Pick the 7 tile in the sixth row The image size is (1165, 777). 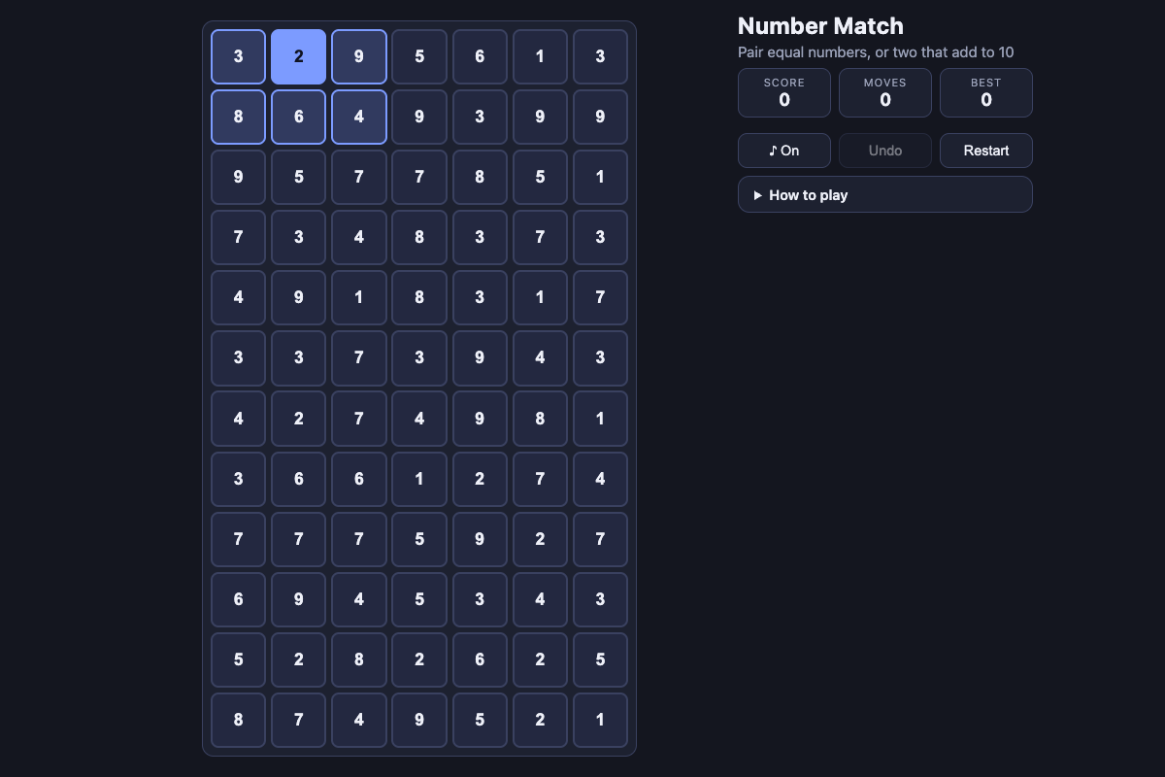pos(359,357)
